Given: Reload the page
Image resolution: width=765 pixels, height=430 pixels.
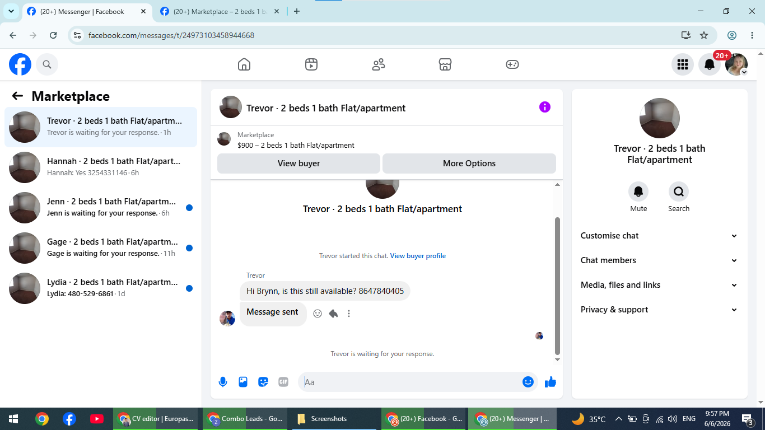Looking at the screenshot, I should pos(53,35).
